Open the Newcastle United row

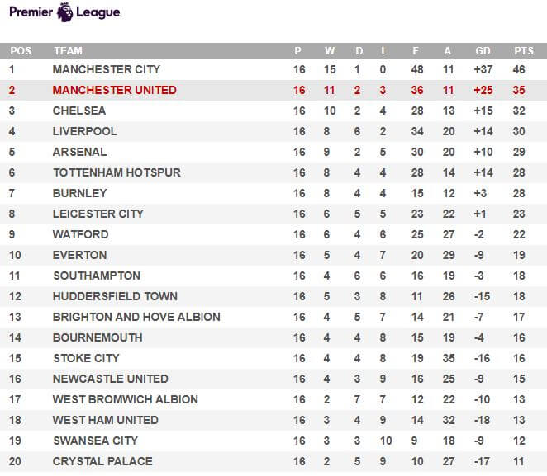273,379
